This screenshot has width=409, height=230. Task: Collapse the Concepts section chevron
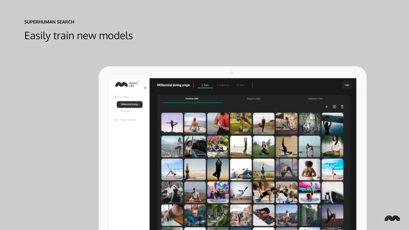(x=132, y=97)
